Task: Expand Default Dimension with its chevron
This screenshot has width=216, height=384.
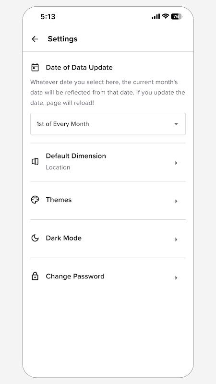Action: tap(176, 163)
